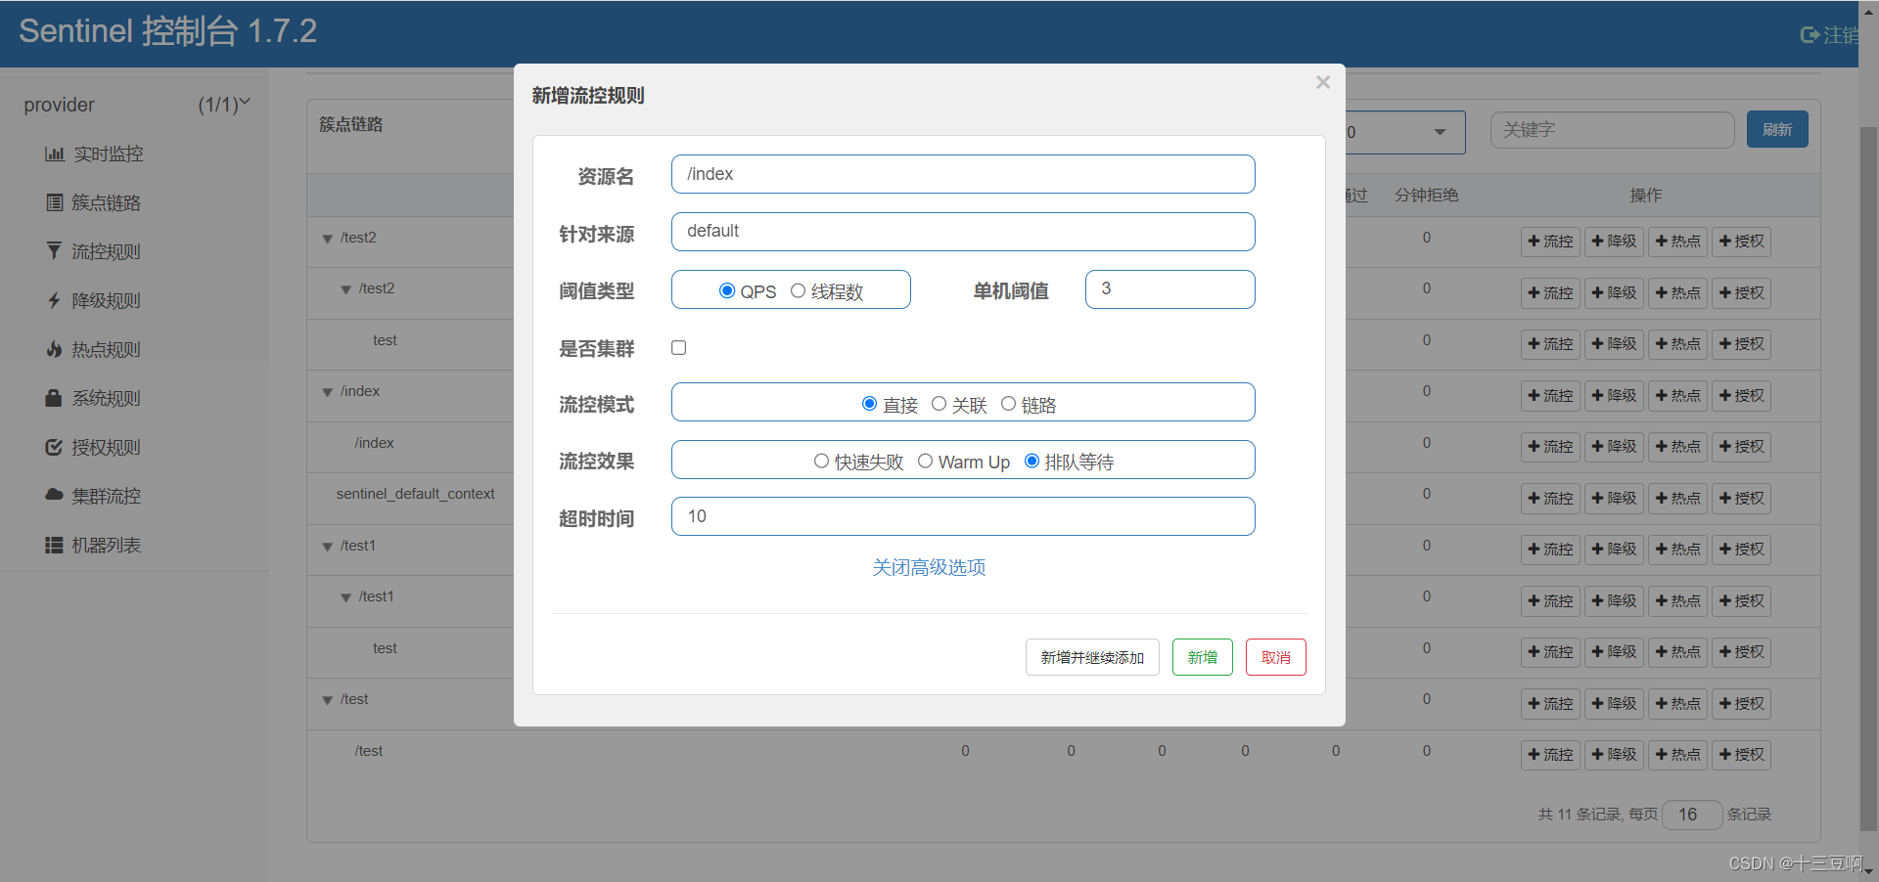
Task: Click 热点 button in sentinel_default_context row
Action: 1677,499
